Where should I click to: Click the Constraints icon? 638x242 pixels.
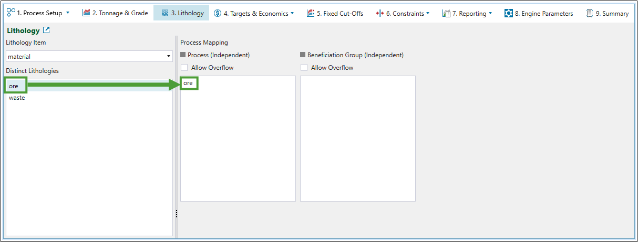(380, 13)
